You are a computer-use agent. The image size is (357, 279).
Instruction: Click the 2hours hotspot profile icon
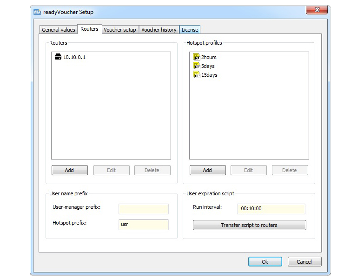(196, 57)
